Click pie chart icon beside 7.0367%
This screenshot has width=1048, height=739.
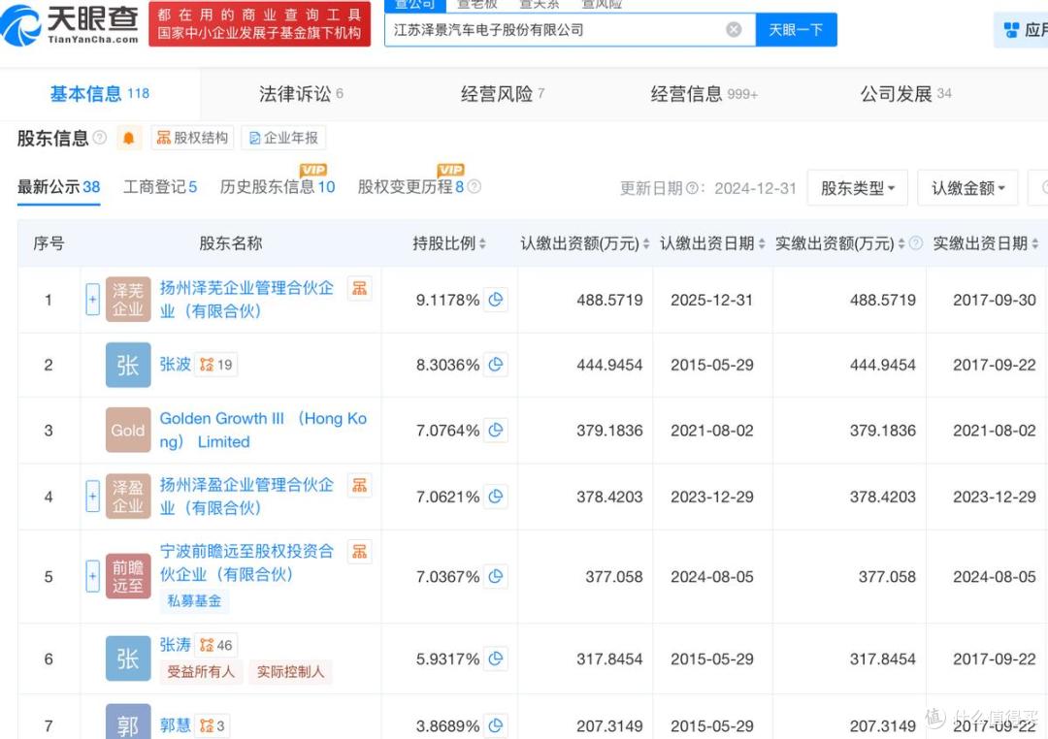pyautogui.click(x=495, y=576)
